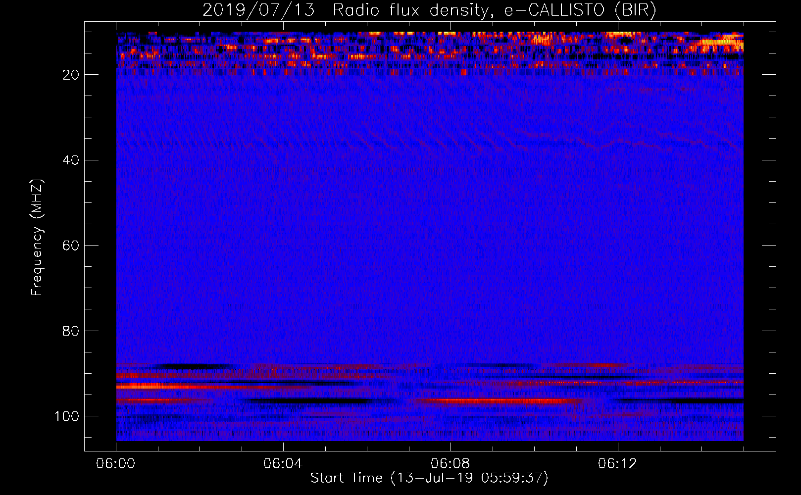
Task: Click the 20 frequency tick label
Action: coord(71,75)
